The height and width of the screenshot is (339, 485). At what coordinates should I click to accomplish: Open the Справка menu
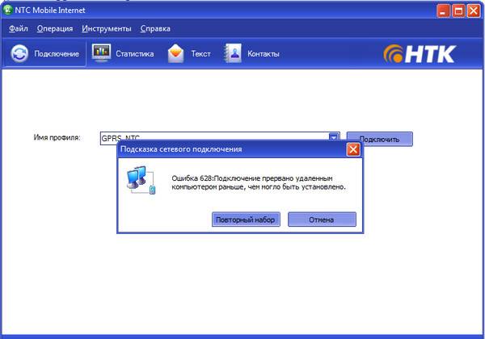(155, 29)
